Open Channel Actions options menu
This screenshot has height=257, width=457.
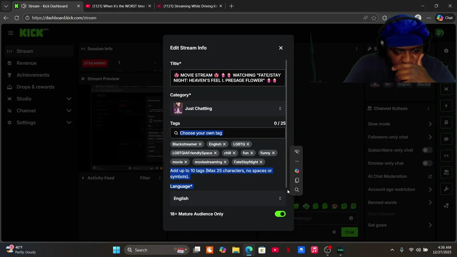(x=428, y=109)
